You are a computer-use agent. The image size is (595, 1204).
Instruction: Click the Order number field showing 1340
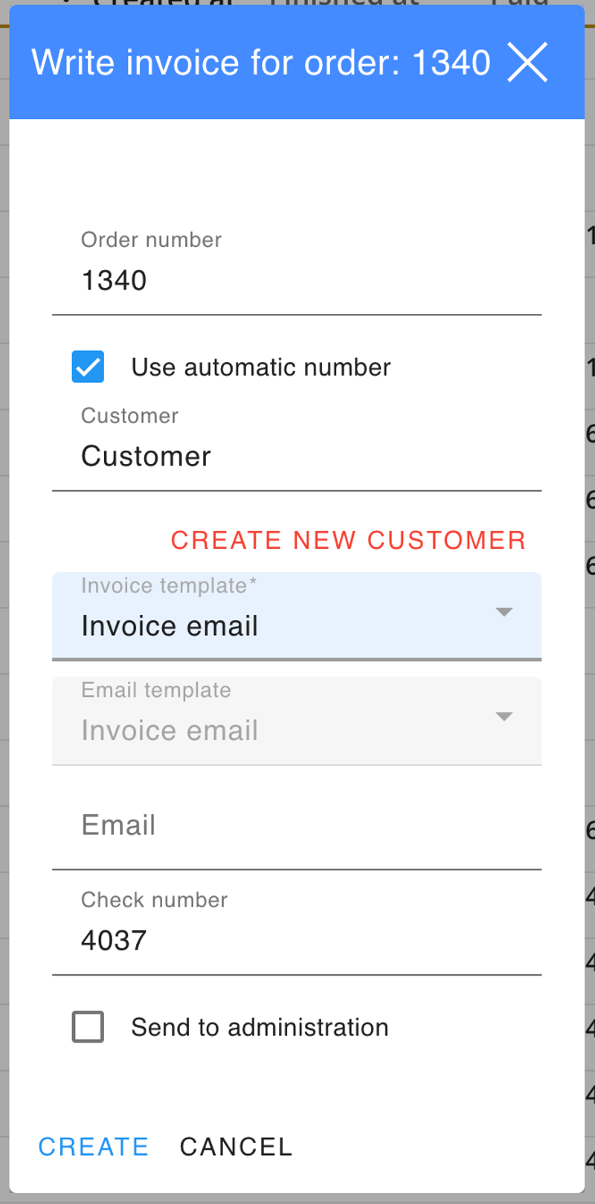click(296, 281)
